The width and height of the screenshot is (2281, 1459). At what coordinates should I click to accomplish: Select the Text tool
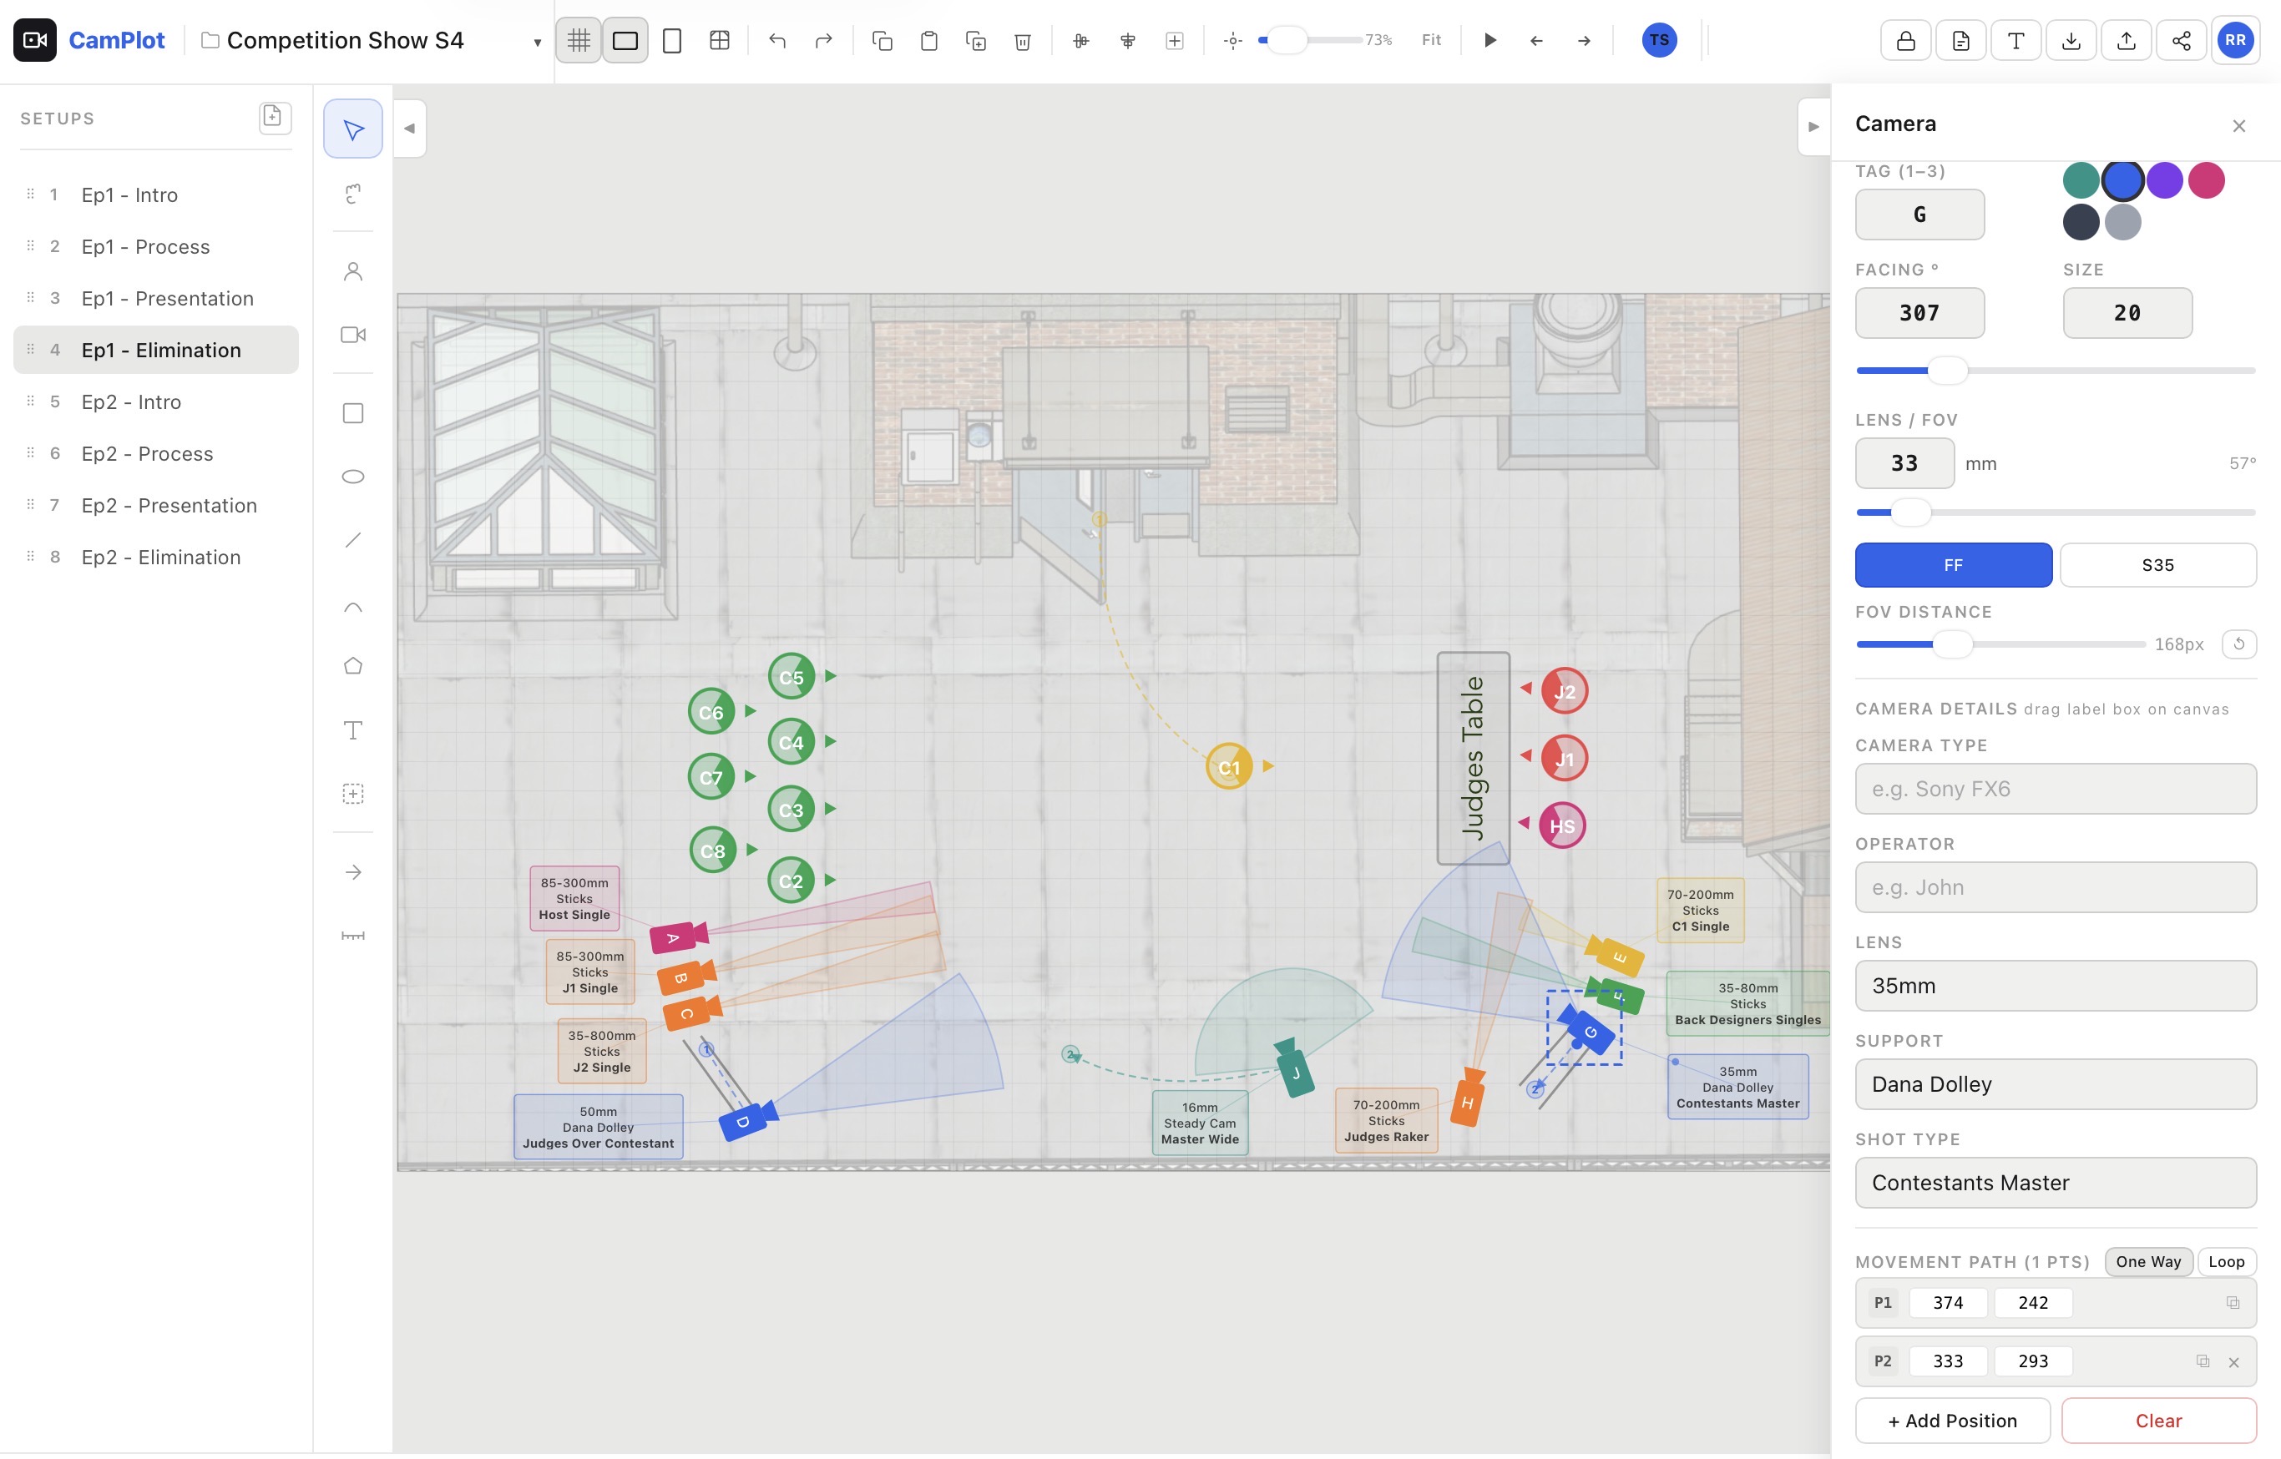click(352, 729)
